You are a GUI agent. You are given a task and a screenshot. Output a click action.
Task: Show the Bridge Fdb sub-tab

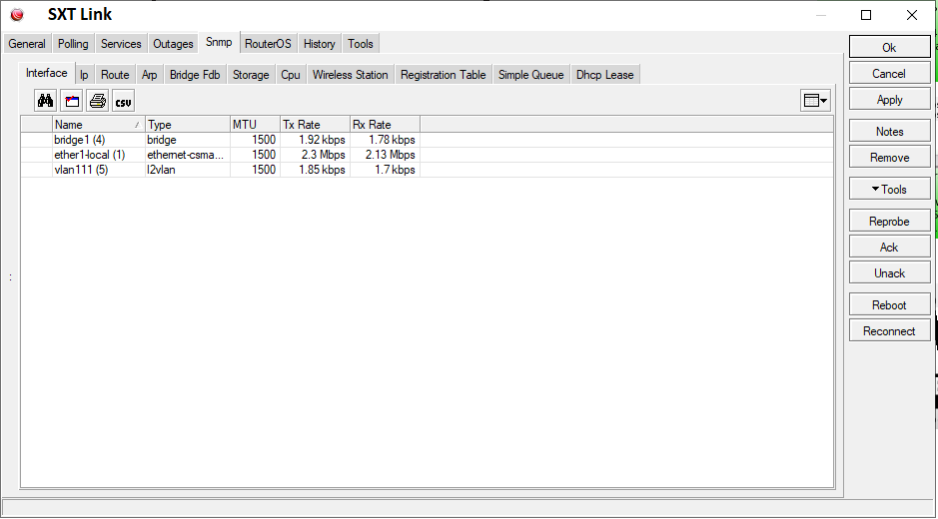pyautogui.click(x=195, y=75)
